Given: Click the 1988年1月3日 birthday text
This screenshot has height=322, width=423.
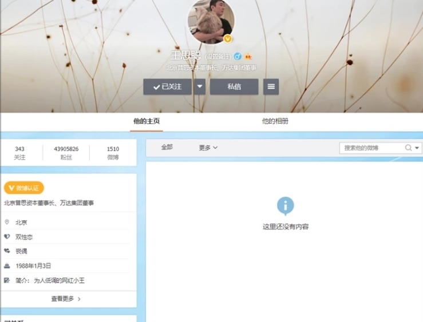Looking at the screenshot, I should (33, 266).
